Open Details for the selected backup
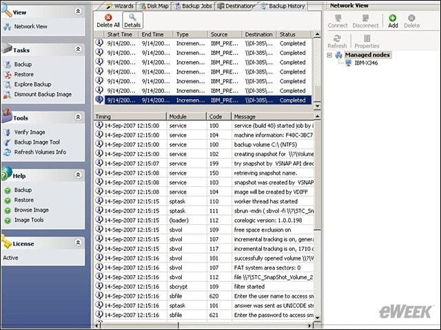 click(132, 21)
